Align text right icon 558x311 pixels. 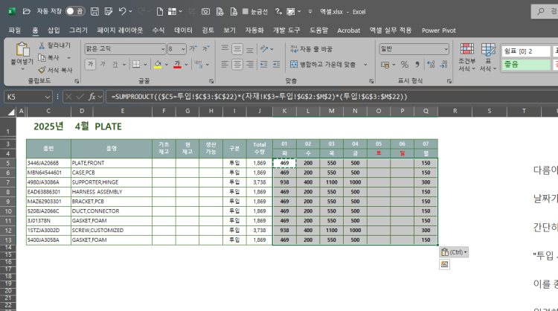coord(250,65)
